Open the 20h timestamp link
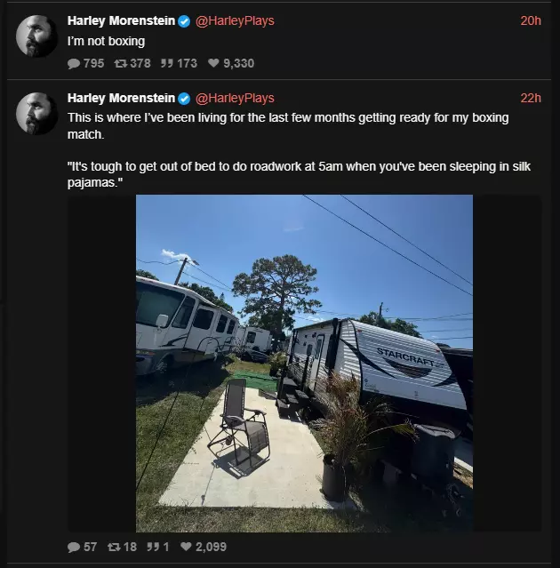The width and height of the screenshot is (560, 568). point(531,21)
